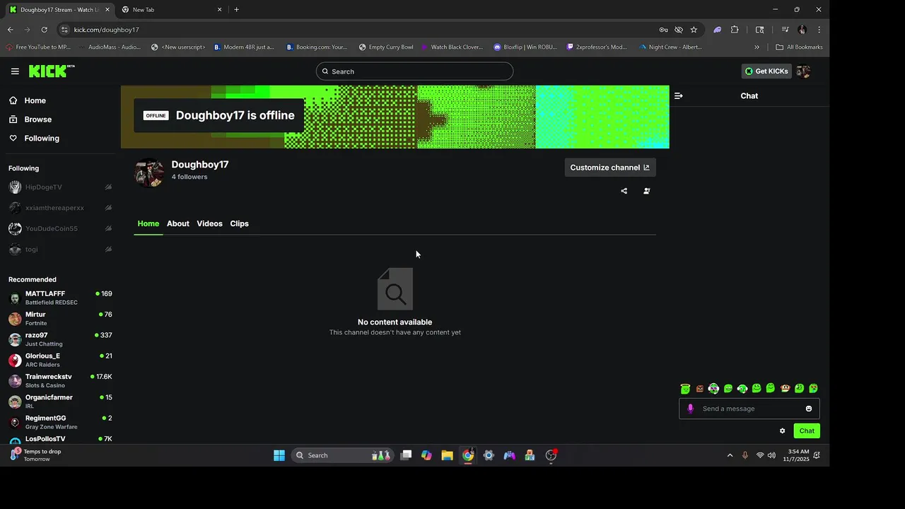Open Following in the sidebar
Screen dimensions: 905x509
(35, 139)
